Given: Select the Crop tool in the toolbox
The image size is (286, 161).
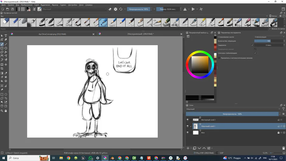Looking at the screenshot, I should pyautogui.click(x=2, y=69).
